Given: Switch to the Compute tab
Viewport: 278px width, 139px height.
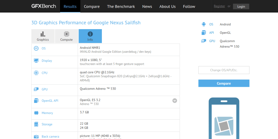Looking at the screenshot, I should (67, 36).
